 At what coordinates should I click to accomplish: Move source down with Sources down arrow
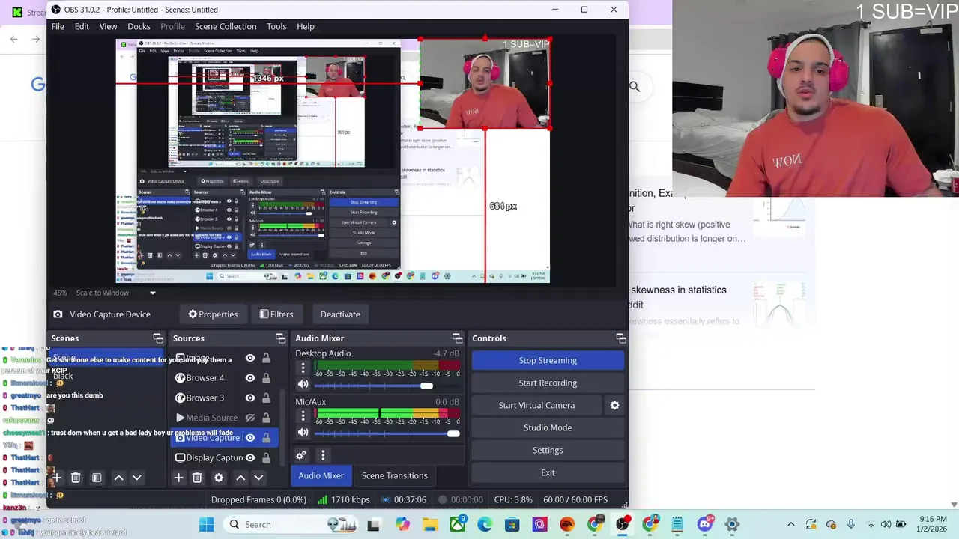(x=258, y=478)
